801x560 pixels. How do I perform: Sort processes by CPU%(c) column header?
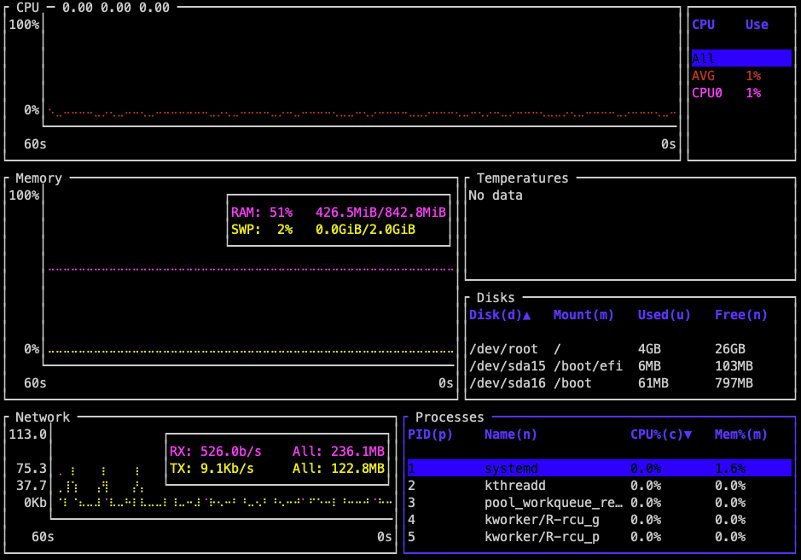[x=660, y=435]
